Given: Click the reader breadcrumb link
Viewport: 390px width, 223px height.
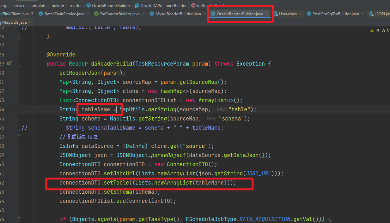Looking at the screenshot, I should click(x=76, y=5).
